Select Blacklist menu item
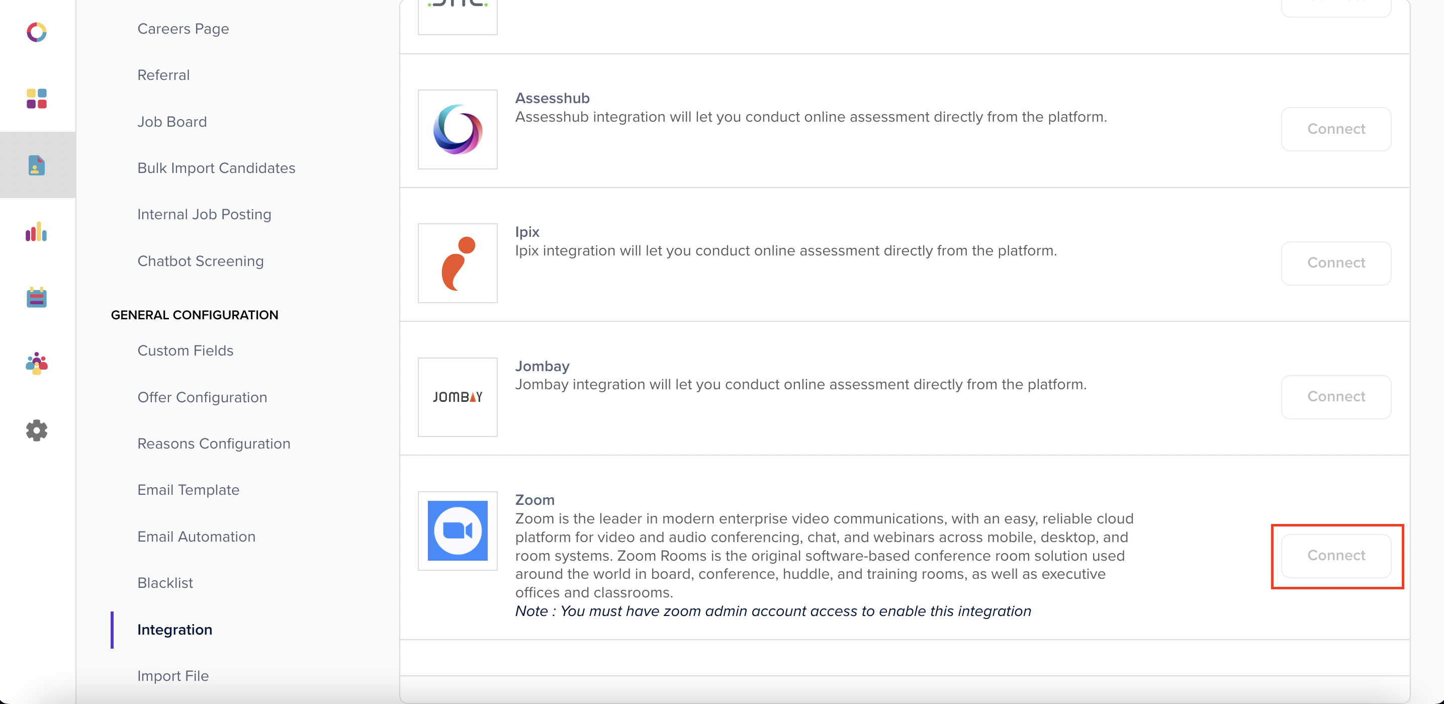 coord(165,583)
